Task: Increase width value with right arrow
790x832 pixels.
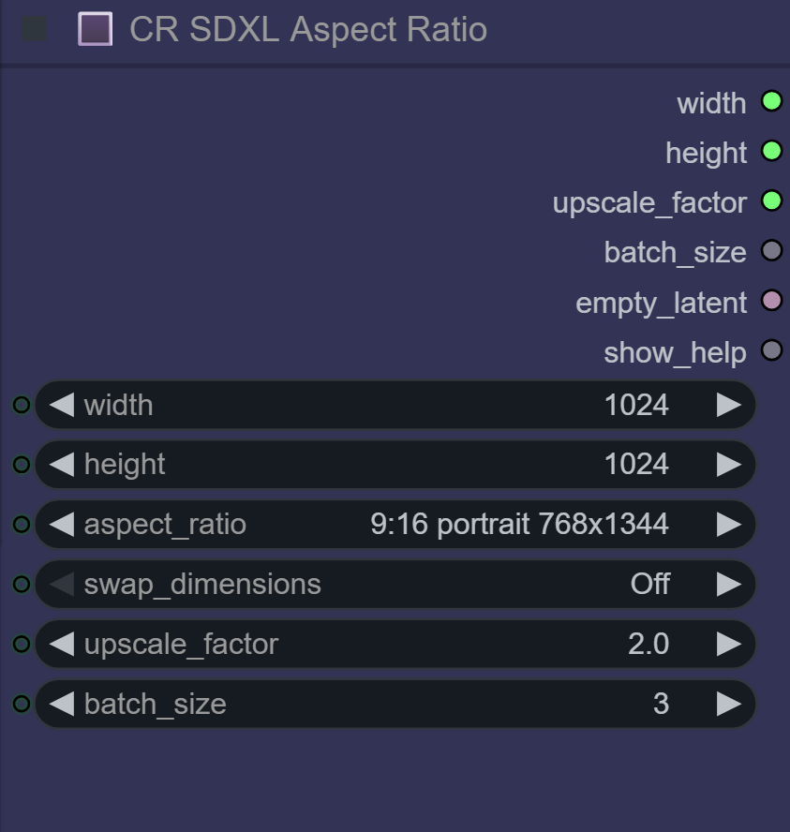Action: pos(729,405)
